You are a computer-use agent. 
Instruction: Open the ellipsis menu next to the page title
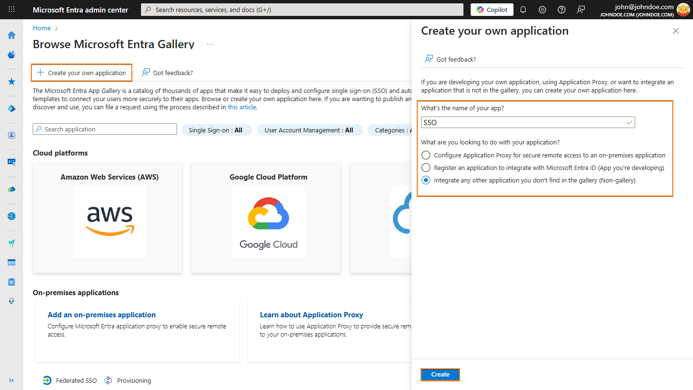click(209, 43)
